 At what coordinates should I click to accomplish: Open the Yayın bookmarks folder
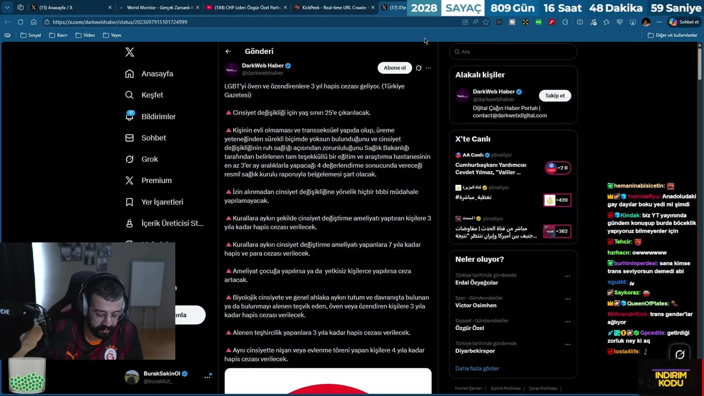[112, 35]
